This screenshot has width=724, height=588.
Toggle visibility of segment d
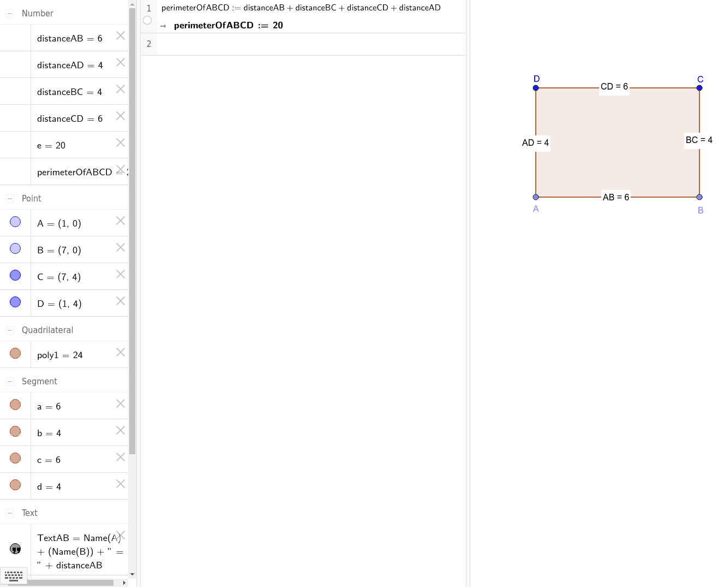pos(15,485)
